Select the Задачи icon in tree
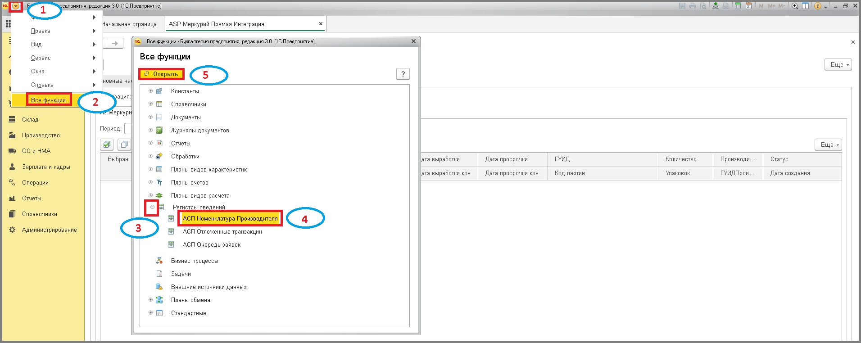This screenshot has width=861, height=343. tap(159, 274)
